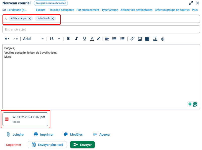202x150 pixels.
Task: Click the green lightbulb suggestion icon
Action: tap(190, 104)
